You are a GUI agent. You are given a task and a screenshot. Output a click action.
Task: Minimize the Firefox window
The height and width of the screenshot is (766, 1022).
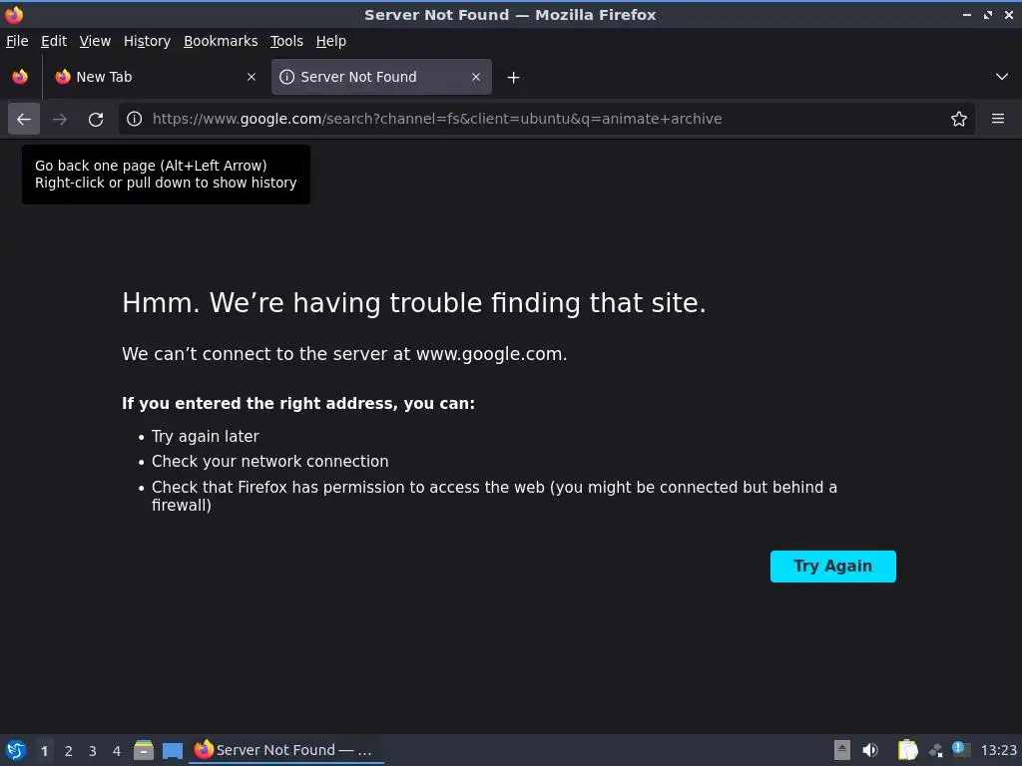click(966, 14)
